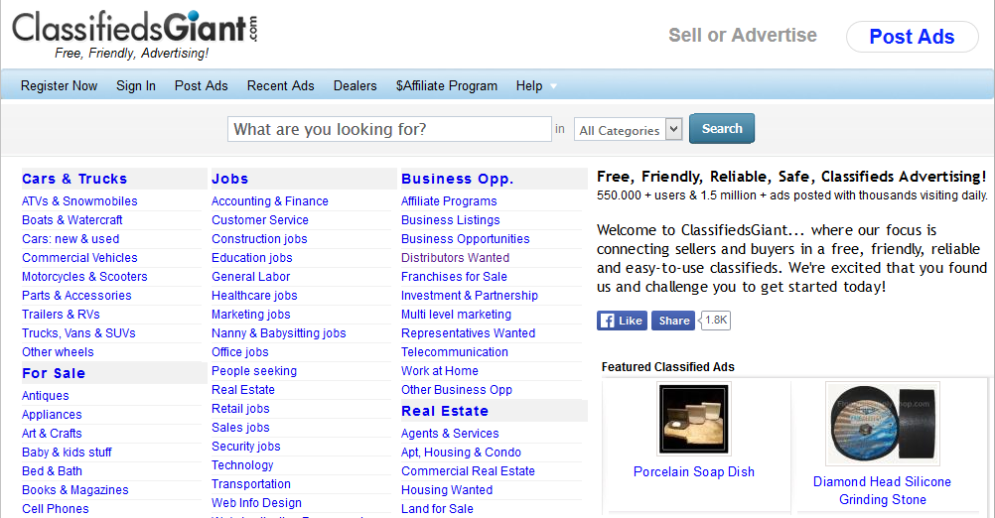Open Agents & Services link
Screen dimensions: 995x518
coord(450,434)
